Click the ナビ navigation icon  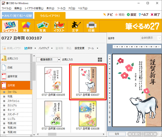(108, 15)
